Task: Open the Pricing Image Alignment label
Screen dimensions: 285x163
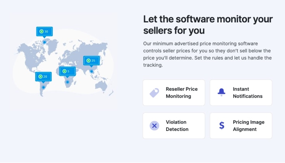Action: (x=249, y=126)
